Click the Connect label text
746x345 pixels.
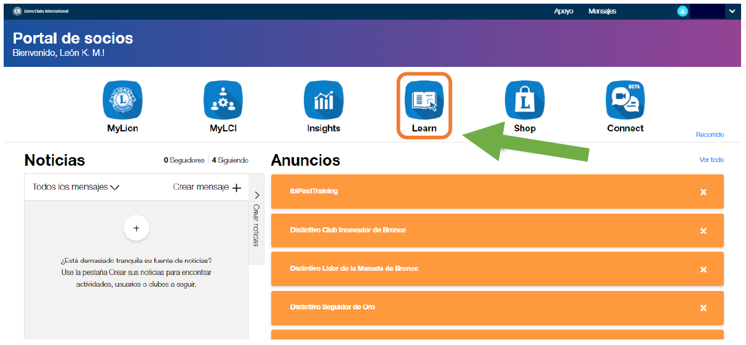625,128
